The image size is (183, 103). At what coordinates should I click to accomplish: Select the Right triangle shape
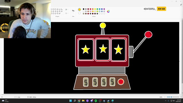[62, 9]
